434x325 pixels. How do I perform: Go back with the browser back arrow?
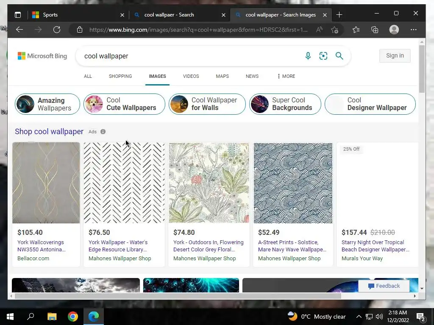[19, 30]
